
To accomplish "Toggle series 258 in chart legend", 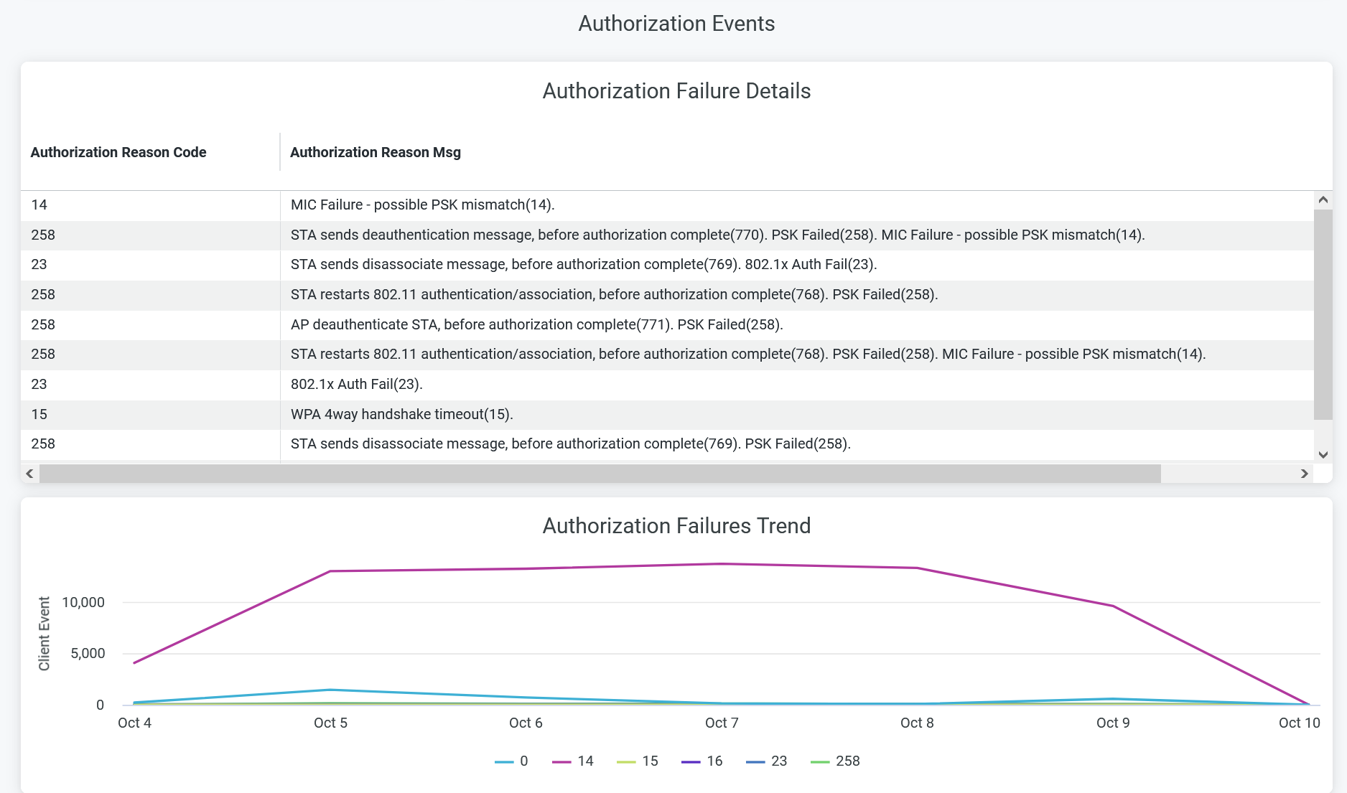I will [x=835, y=761].
